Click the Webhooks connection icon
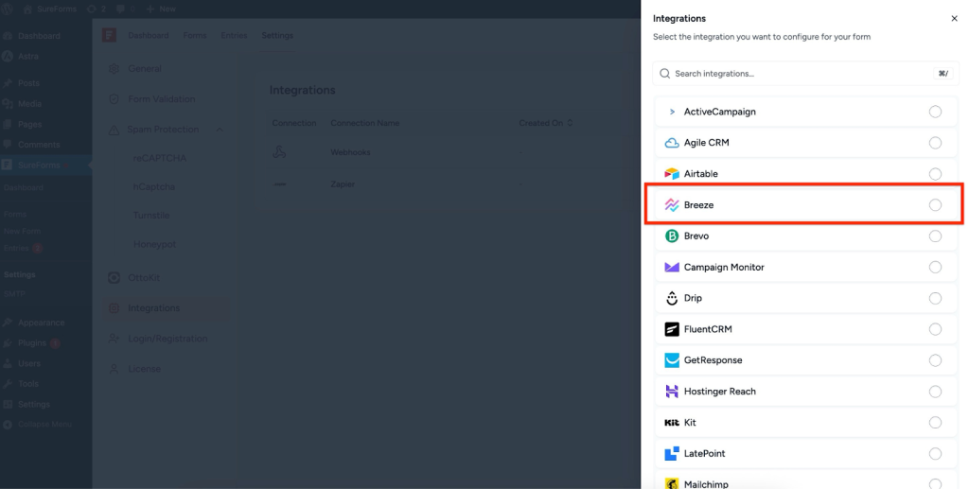Image resolution: width=969 pixels, height=489 pixels. pyautogui.click(x=279, y=152)
